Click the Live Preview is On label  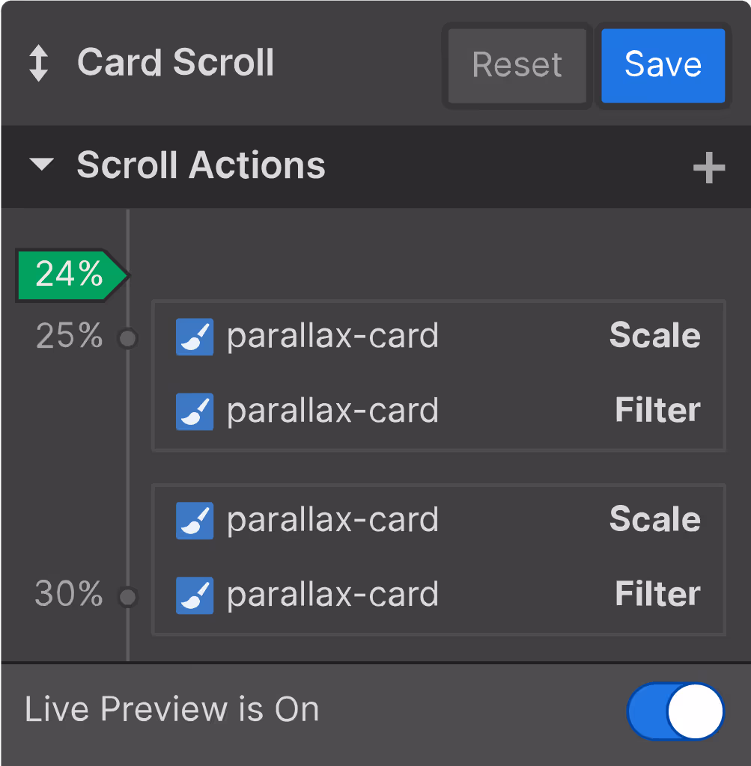(x=172, y=709)
